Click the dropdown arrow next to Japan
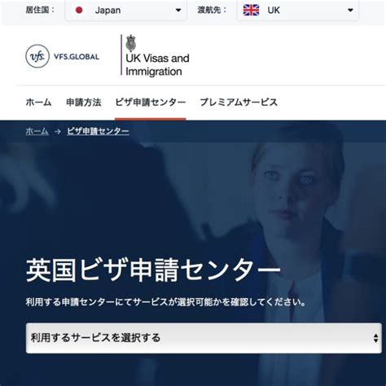This screenshot has width=386, height=386. coord(178,11)
